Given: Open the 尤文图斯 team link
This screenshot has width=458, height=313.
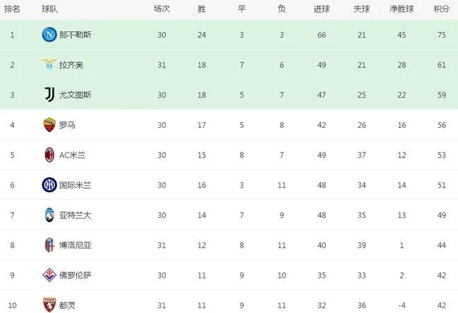Looking at the screenshot, I should pyautogui.click(x=75, y=95).
